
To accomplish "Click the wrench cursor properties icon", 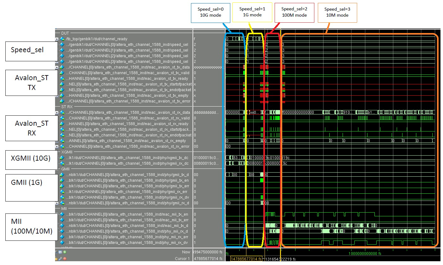I will [x=60, y=259].
